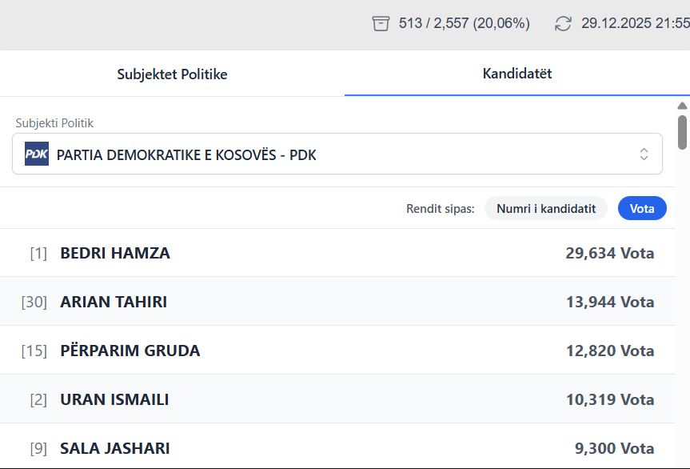Open the Subjekti Politik dropdown
Image resolution: width=690 pixels, height=469 pixels.
coord(337,154)
